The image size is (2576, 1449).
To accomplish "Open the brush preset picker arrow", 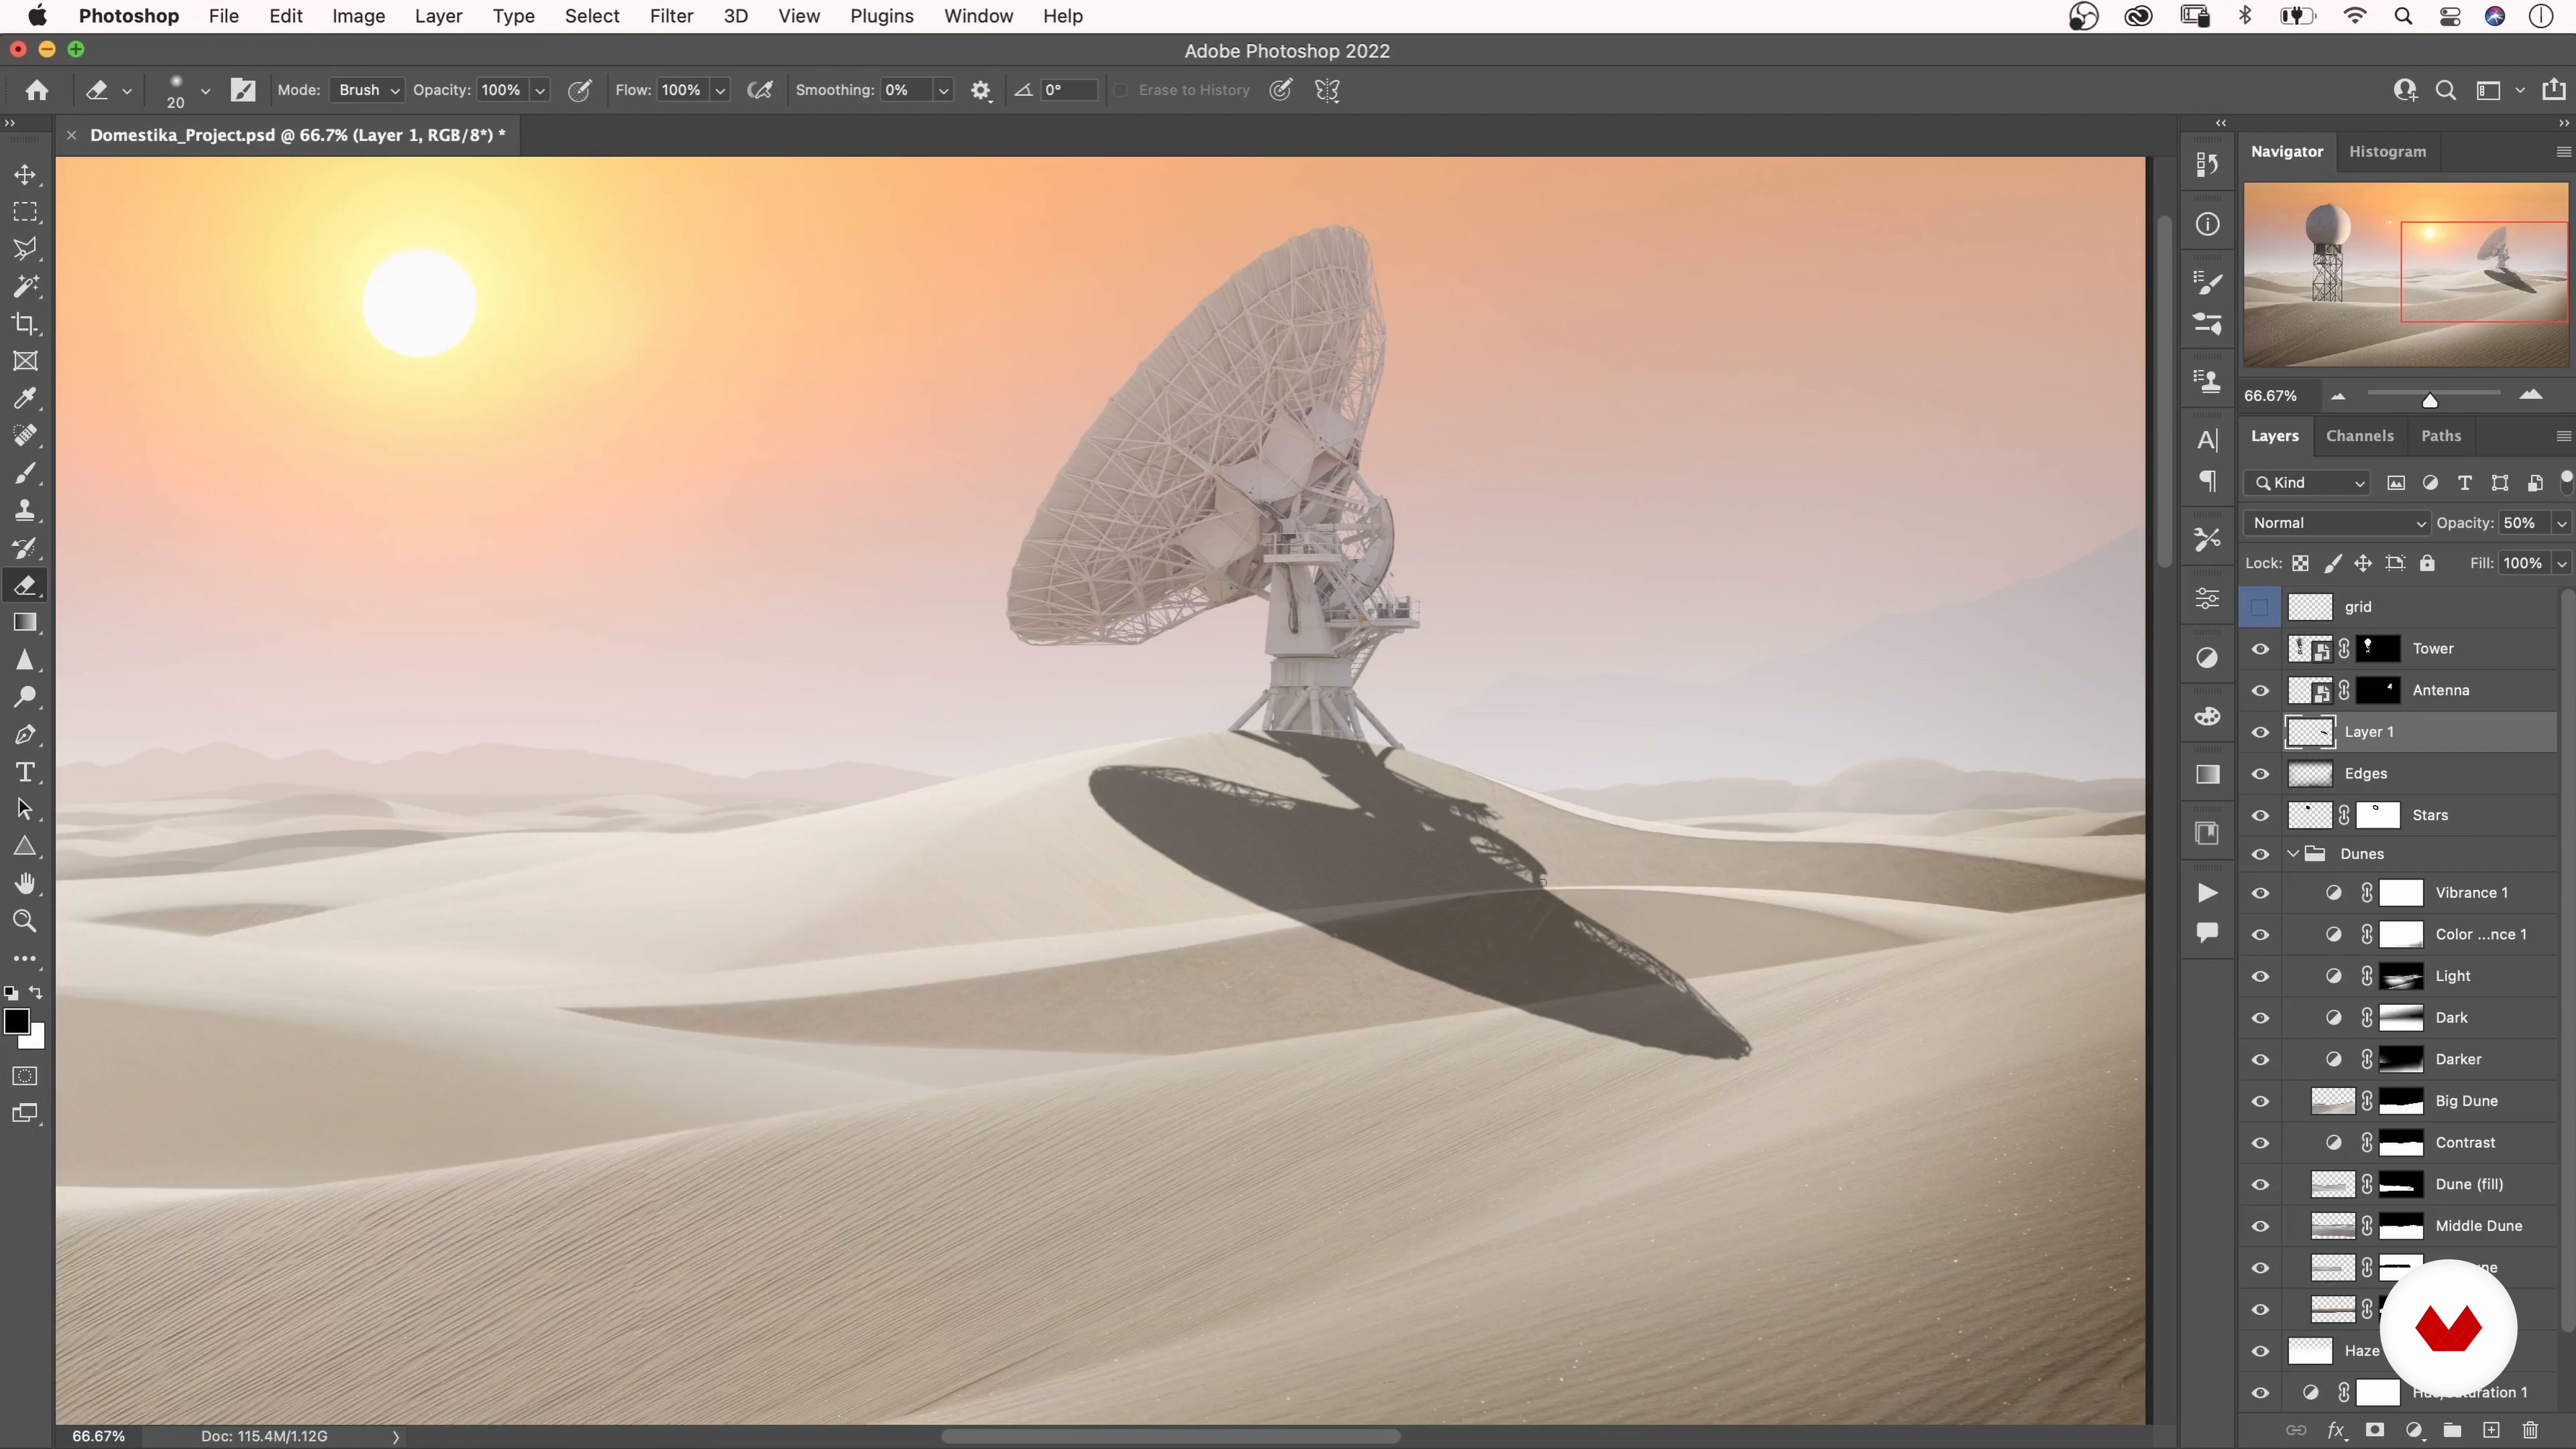I will click(205, 91).
